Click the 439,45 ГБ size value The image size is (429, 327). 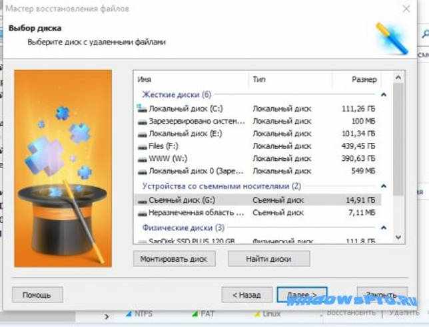(358, 146)
